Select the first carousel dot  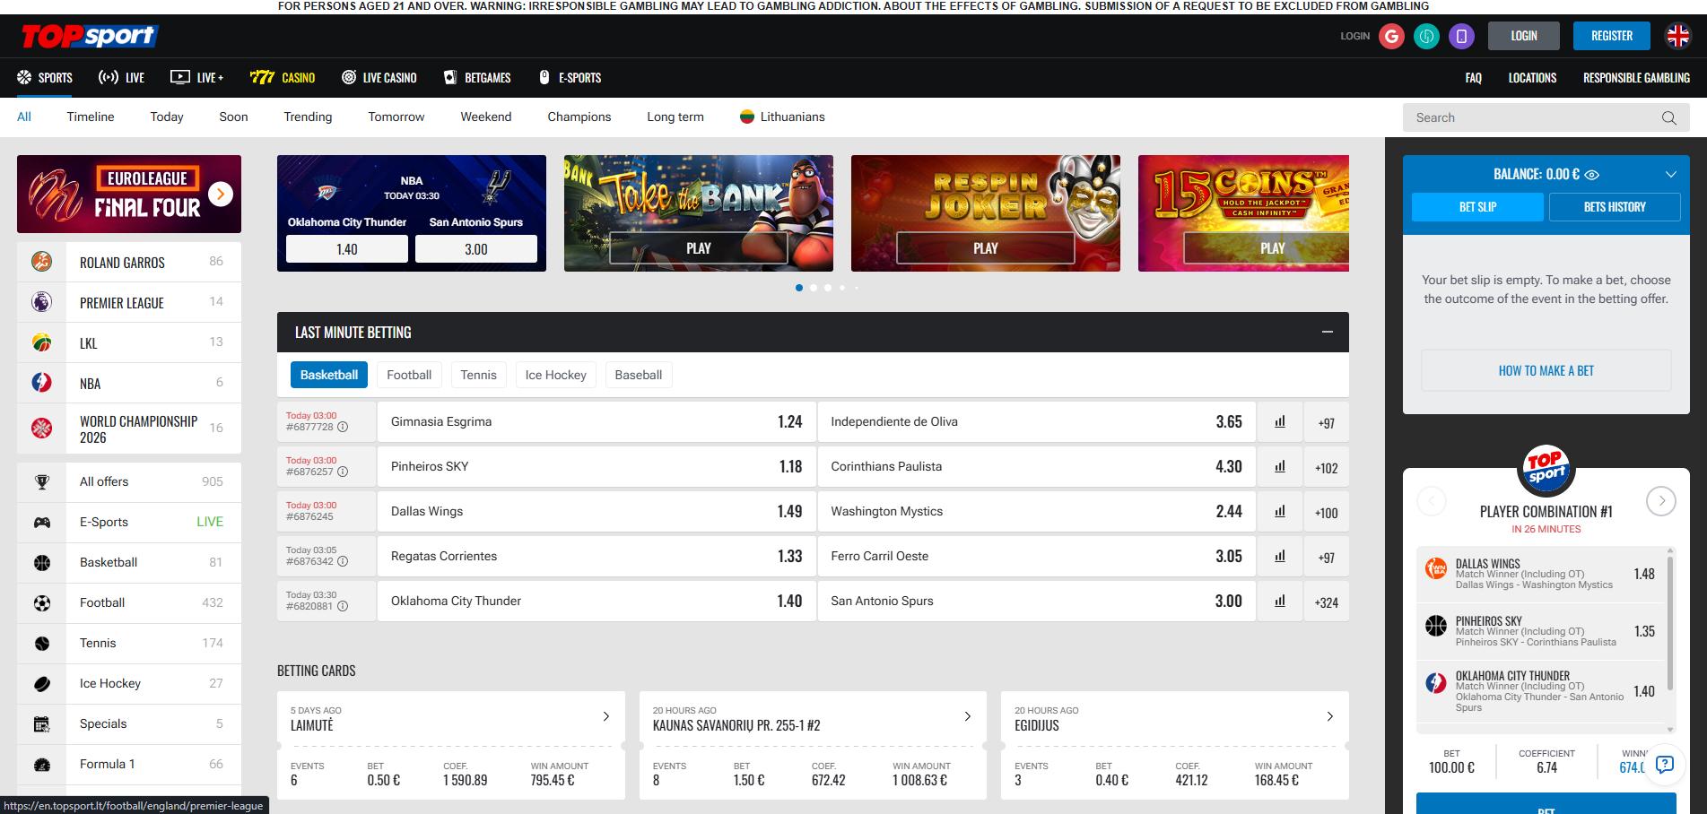pyautogui.click(x=799, y=288)
